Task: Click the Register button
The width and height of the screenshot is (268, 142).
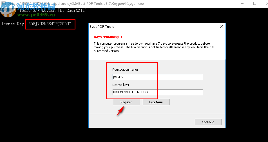Action: point(126,102)
